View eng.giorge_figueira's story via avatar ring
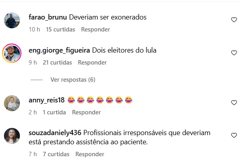The width and height of the screenshot is (247, 163). pos(12,53)
